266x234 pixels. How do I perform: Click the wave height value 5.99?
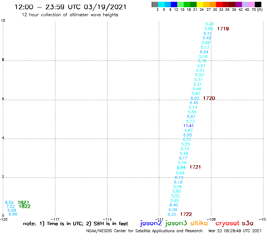click(x=180, y=173)
